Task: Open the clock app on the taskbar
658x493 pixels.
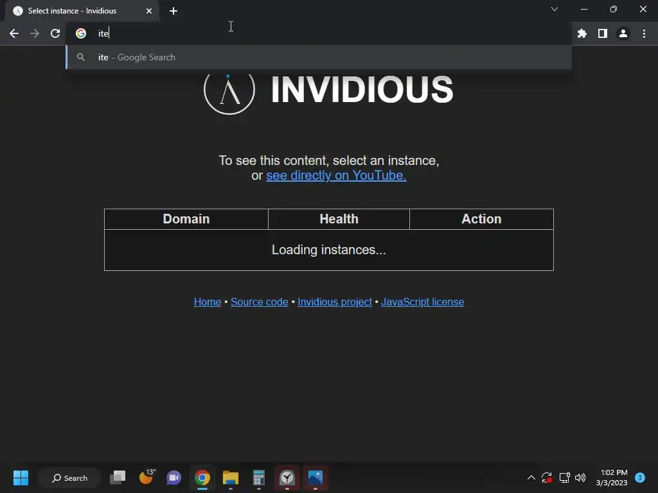Action: (287, 478)
